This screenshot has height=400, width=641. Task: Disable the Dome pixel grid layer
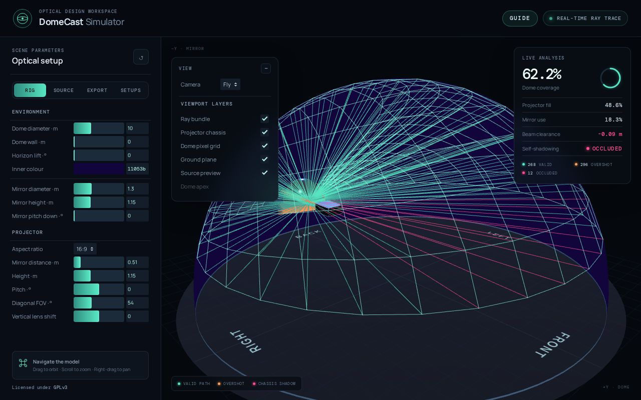[264, 146]
